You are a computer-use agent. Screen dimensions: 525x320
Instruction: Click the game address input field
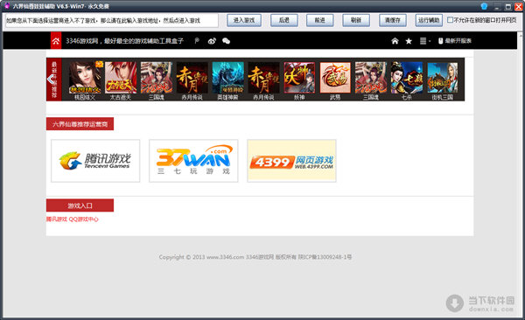[112, 20]
